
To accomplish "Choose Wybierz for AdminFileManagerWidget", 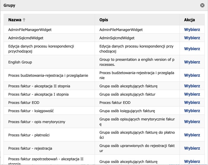I will [x=192, y=30].
